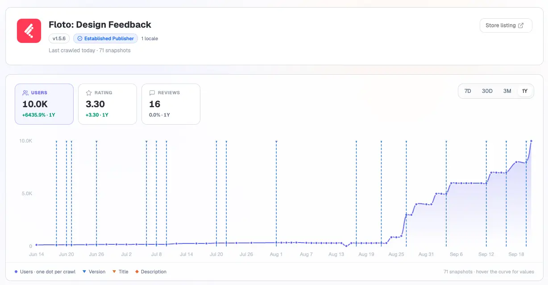Screen dimensions: 548x285
Task: Click the v1.5.6 version badge
Action: (59, 38)
